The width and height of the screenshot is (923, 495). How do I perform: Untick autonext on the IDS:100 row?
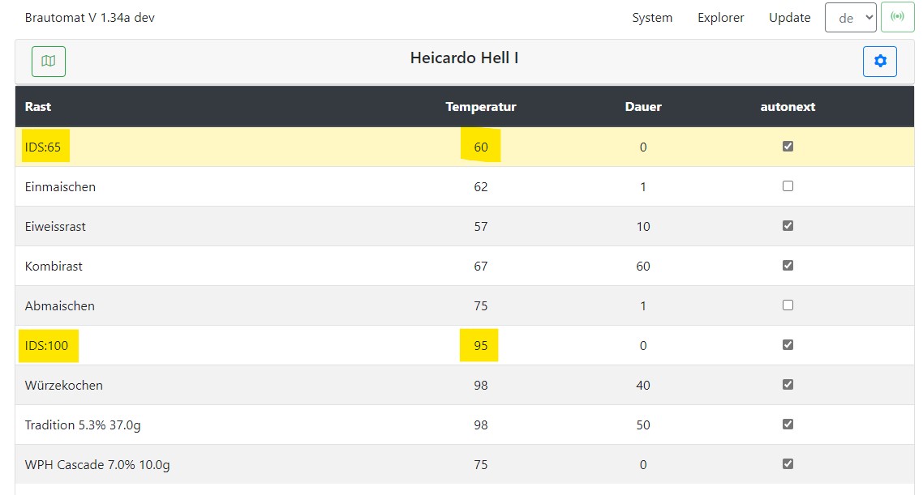click(788, 345)
